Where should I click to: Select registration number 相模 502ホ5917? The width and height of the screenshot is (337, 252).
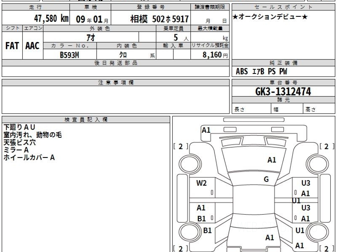159,19
